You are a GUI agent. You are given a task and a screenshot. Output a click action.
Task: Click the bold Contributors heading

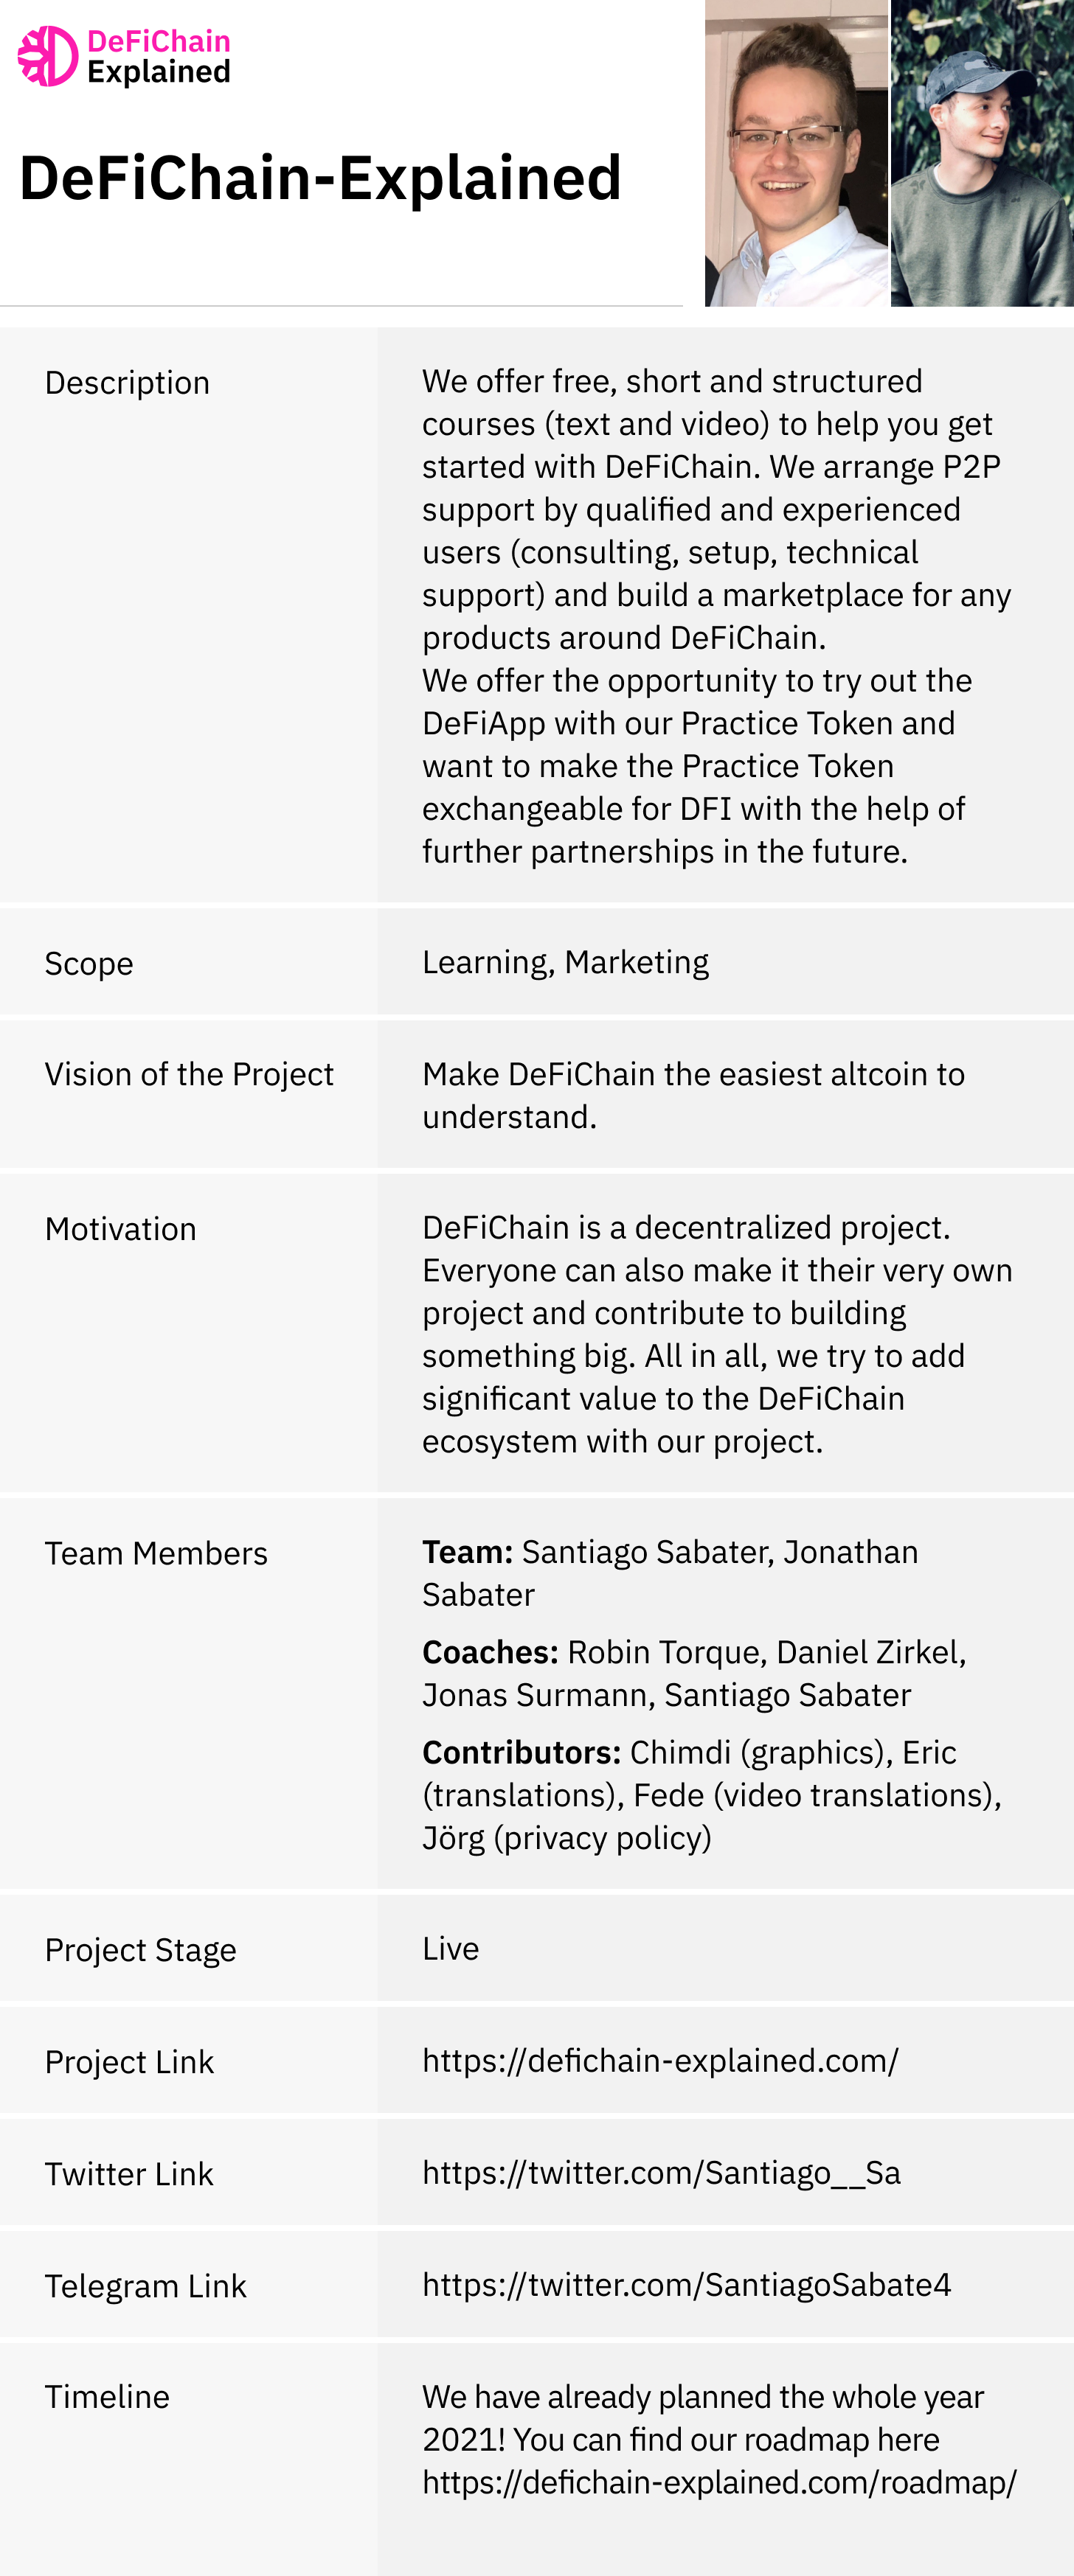(521, 1752)
